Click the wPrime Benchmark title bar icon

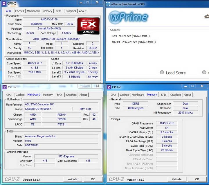(x=108, y=4)
